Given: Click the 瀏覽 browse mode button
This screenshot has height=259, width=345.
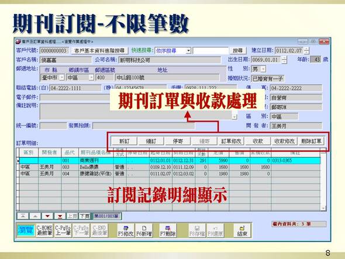Looking at the screenshot, I should (x=26, y=230).
